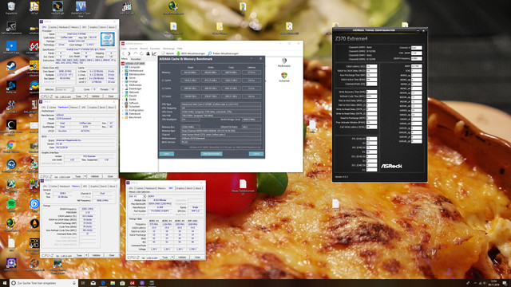
Task: Expand the Netzwerk node in AIDA64 tree
Action: pos(123,92)
